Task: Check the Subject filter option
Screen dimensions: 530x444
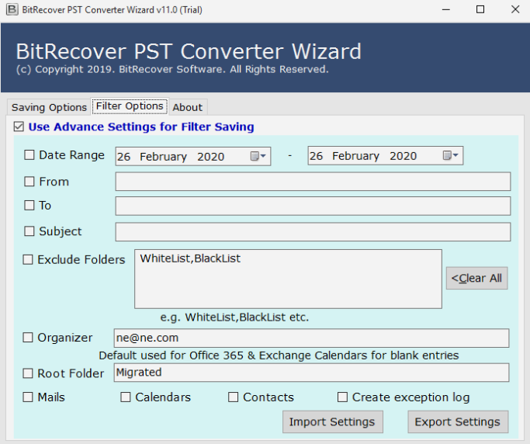Action: pyautogui.click(x=29, y=231)
